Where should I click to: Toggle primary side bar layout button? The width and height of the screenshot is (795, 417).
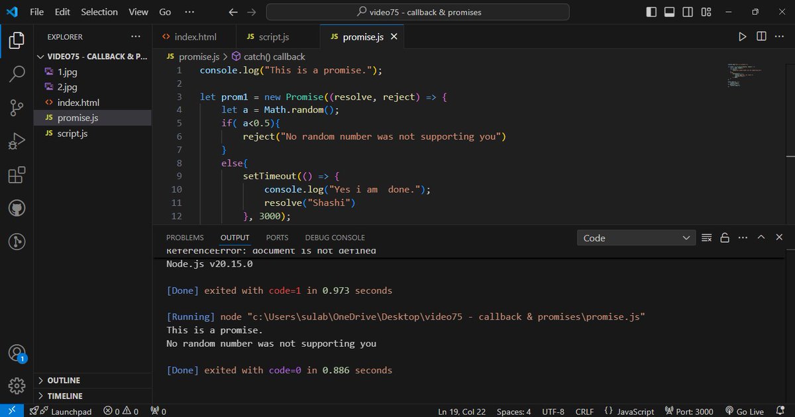[x=652, y=12]
